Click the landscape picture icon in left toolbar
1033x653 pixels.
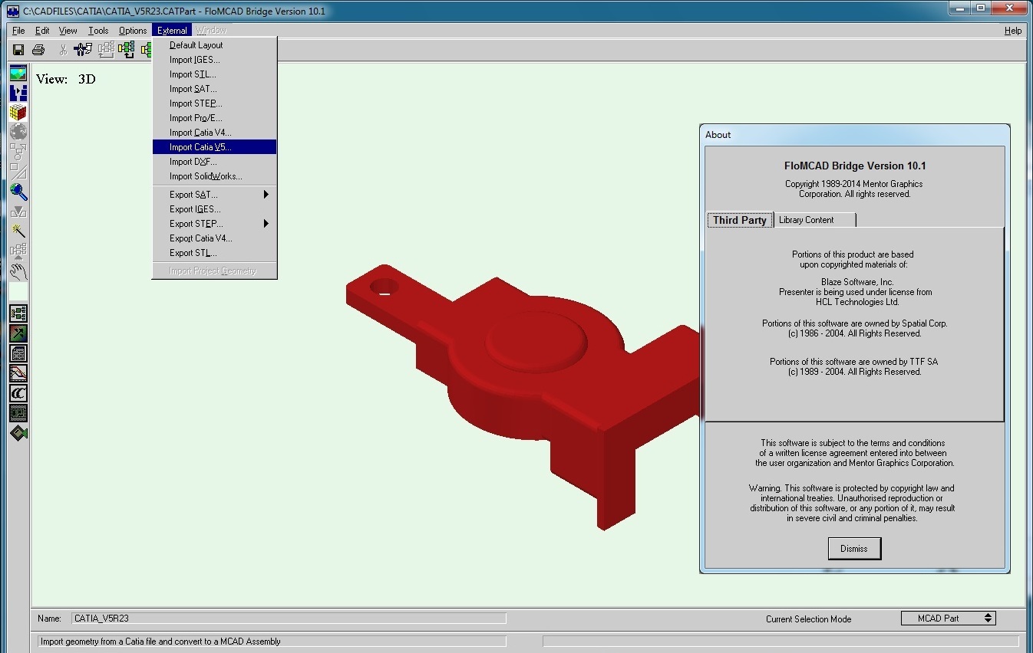[18, 74]
